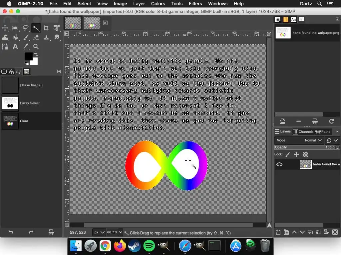Delete the current layer
This screenshot has height=255, width=341.
(335, 232)
